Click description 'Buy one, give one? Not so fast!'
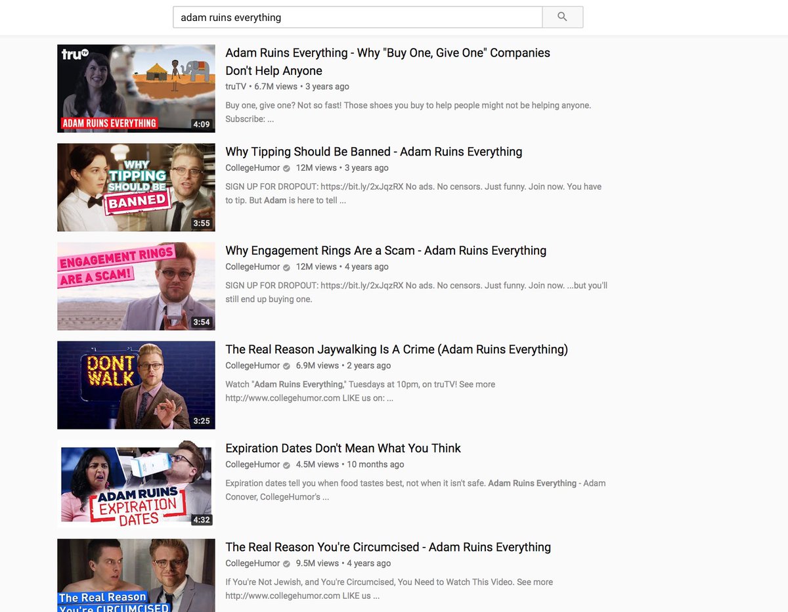Viewport: 788px width, 612px height. [x=408, y=112]
